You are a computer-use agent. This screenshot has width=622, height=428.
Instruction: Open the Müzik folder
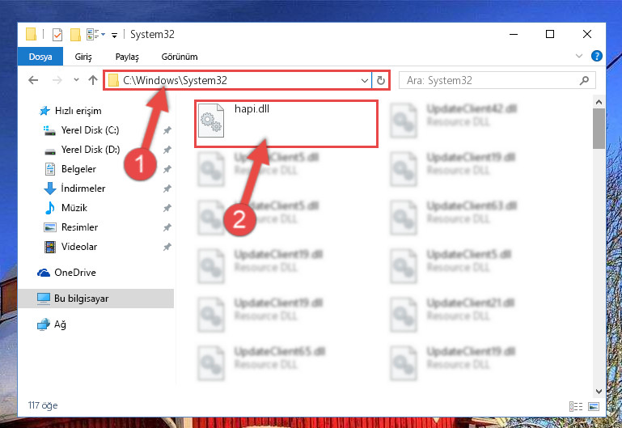pyautogui.click(x=74, y=208)
